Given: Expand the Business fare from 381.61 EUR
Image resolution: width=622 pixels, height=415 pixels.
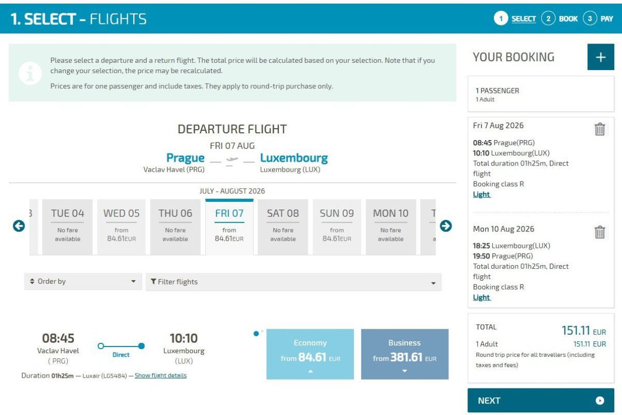Looking at the screenshot, I should (404, 354).
